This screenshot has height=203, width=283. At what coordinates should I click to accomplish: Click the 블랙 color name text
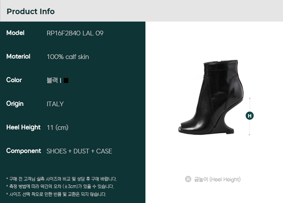pyautogui.click(x=52, y=80)
